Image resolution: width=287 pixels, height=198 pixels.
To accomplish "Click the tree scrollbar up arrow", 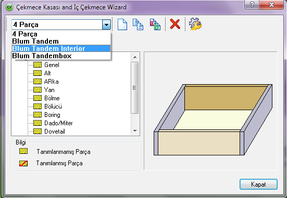I will pyautogui.click(x=135, y=57).
